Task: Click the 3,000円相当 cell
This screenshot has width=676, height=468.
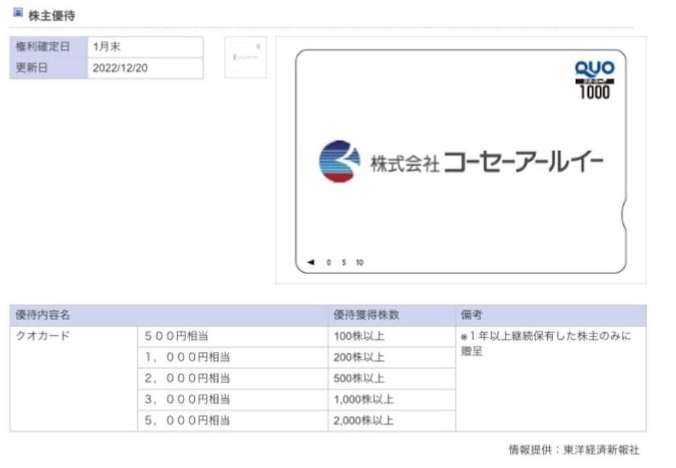Action: click(233, 399)
